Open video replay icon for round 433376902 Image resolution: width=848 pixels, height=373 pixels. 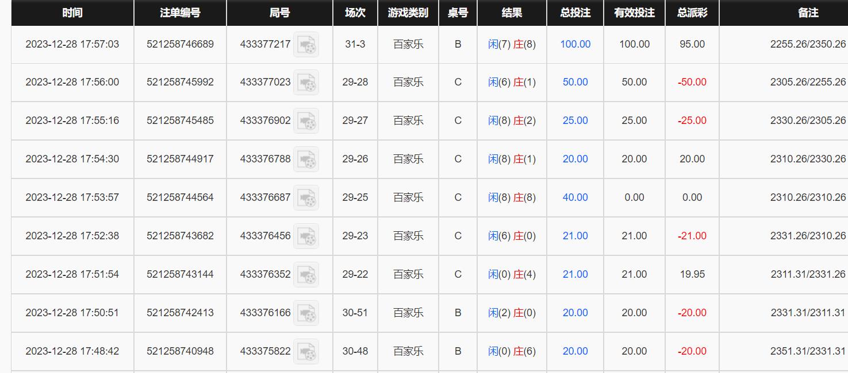tap(306, 121)
